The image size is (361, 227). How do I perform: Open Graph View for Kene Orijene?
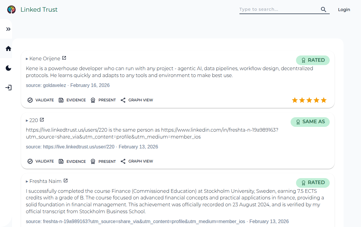[137, 100]
